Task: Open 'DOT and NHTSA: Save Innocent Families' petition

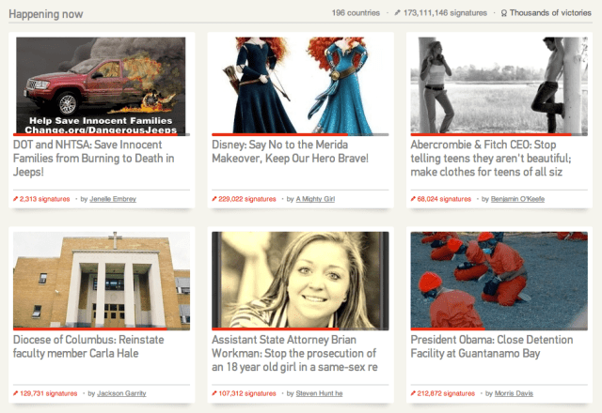Action: tap(94, 159)
